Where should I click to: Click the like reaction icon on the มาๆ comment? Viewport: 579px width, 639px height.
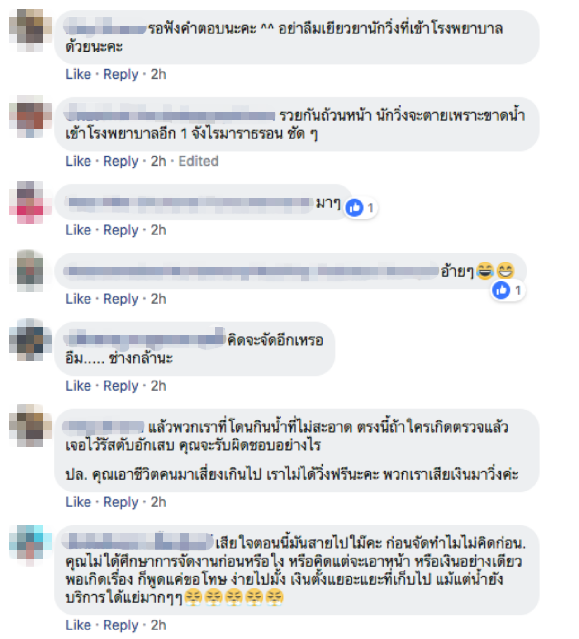point(355,208)
